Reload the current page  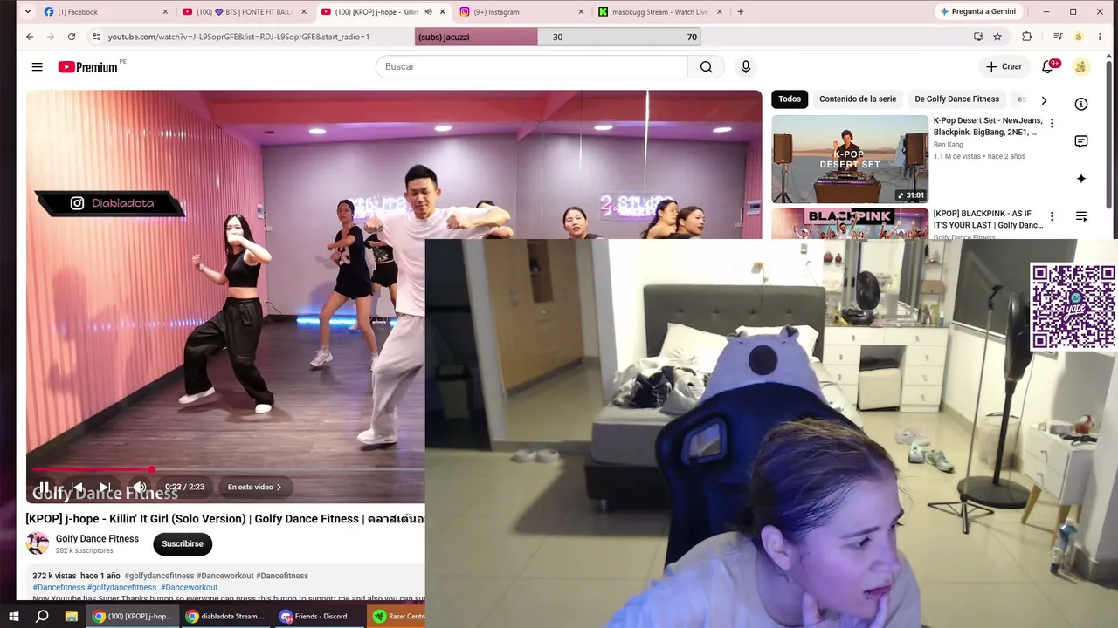pos(72,37)
